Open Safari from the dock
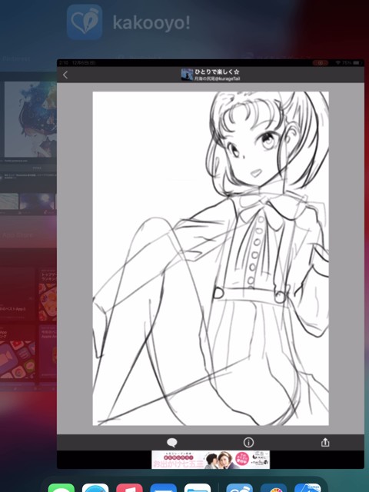This screenshot has width=369, height=492. pos(95,488)
